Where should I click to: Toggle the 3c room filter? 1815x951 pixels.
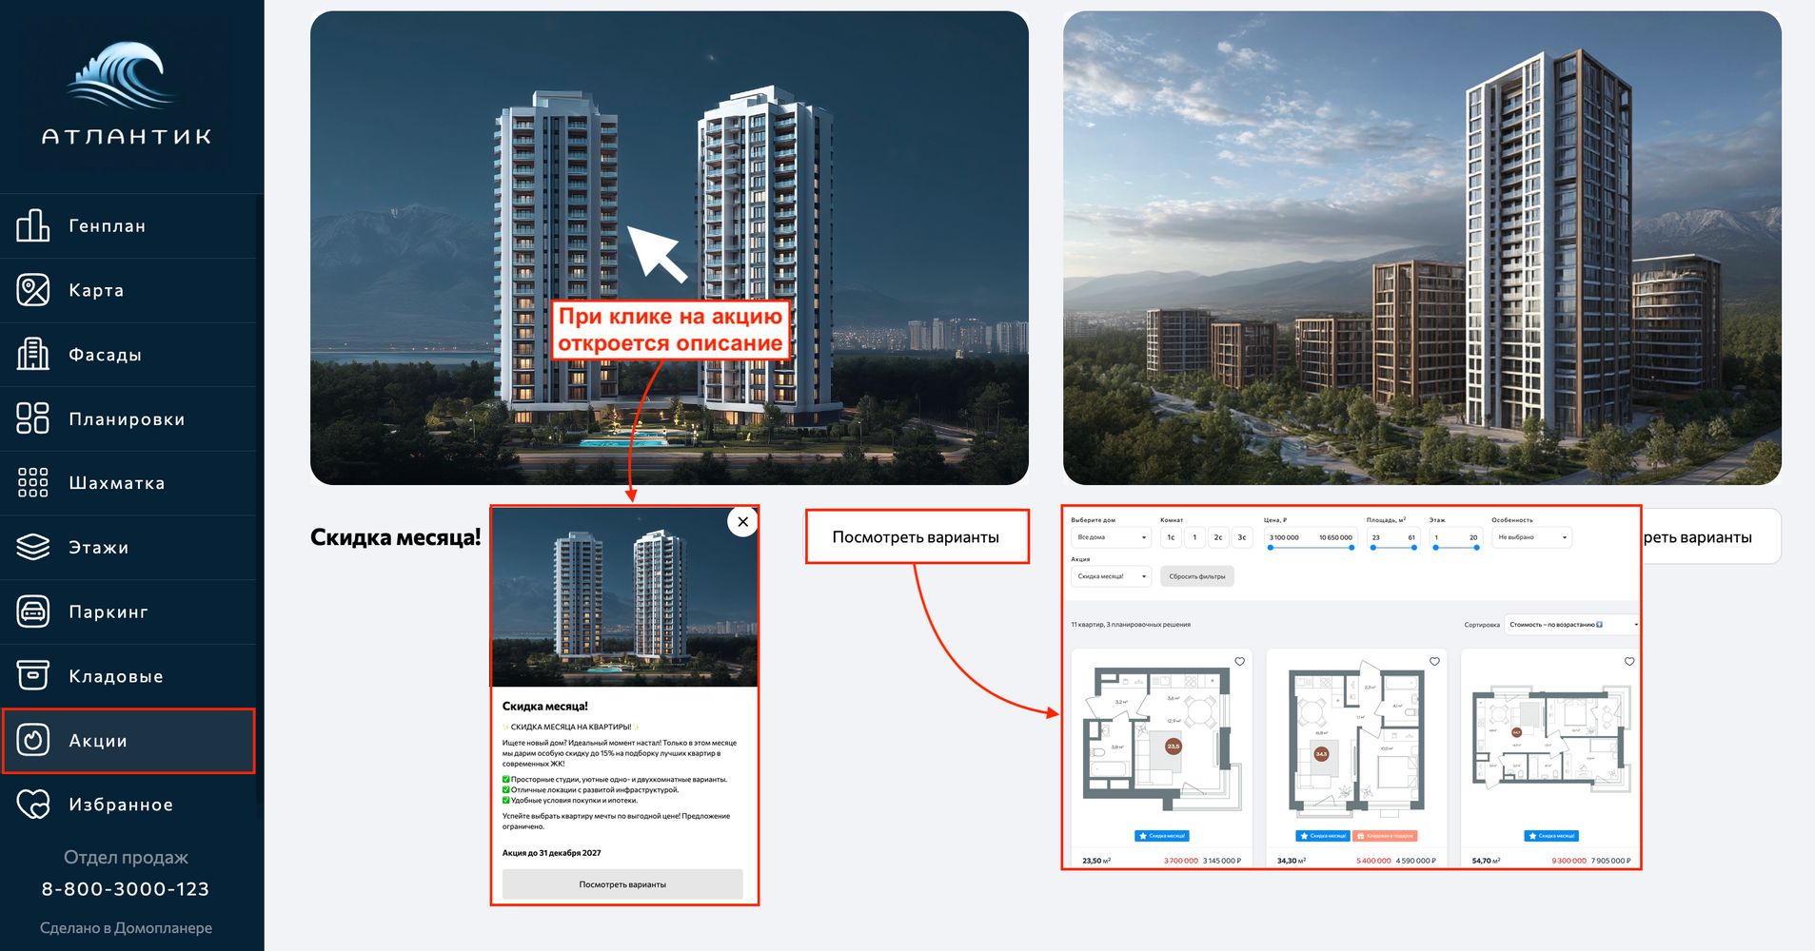[x=1242, y=537]
